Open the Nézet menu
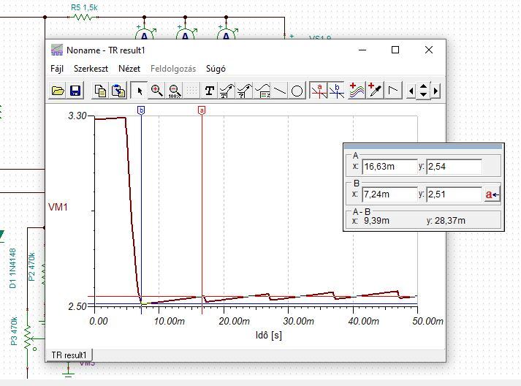The height and width of the screenshot is (386, 521). pyautogui.click(x=129, y=69)
